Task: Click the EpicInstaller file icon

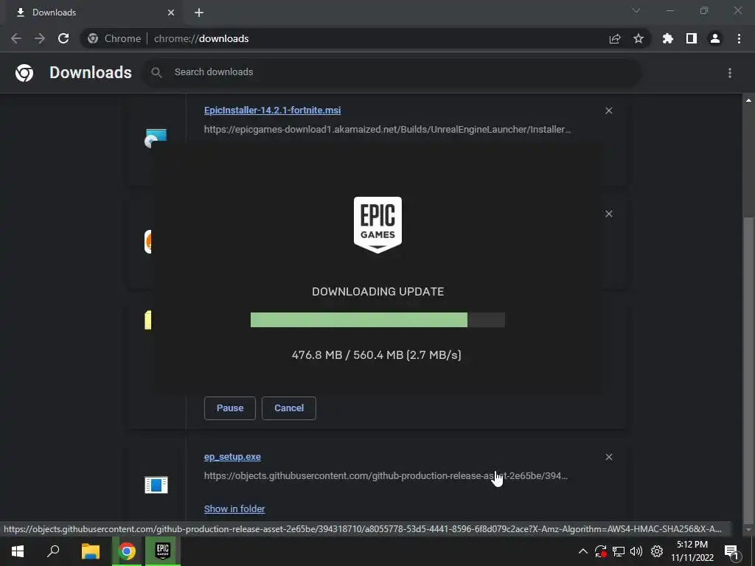Action: click(x=156, y=137)
